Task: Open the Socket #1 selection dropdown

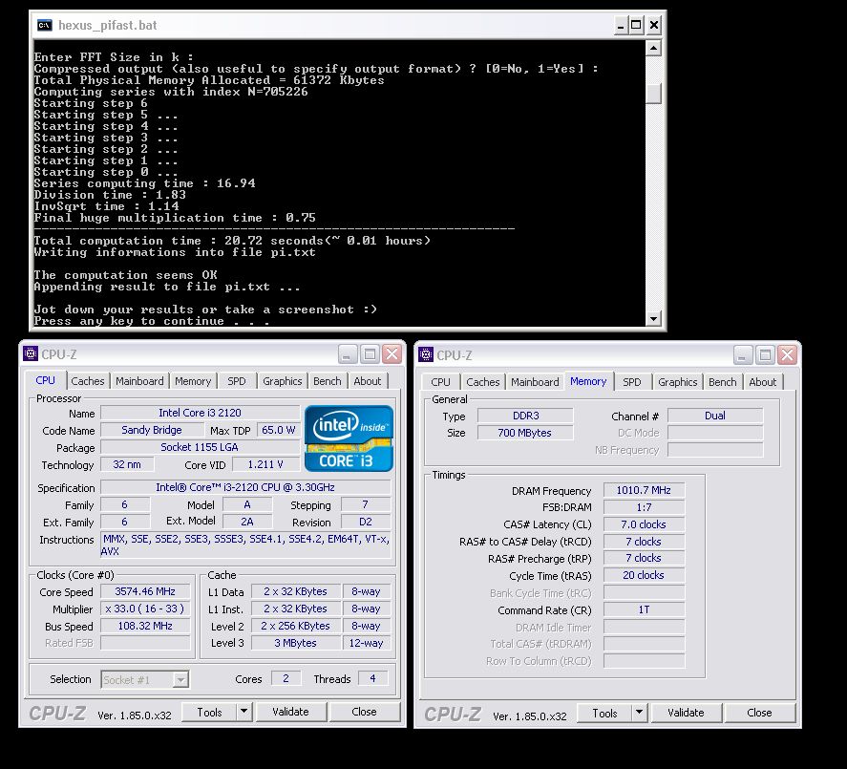Action: [145, 679]
